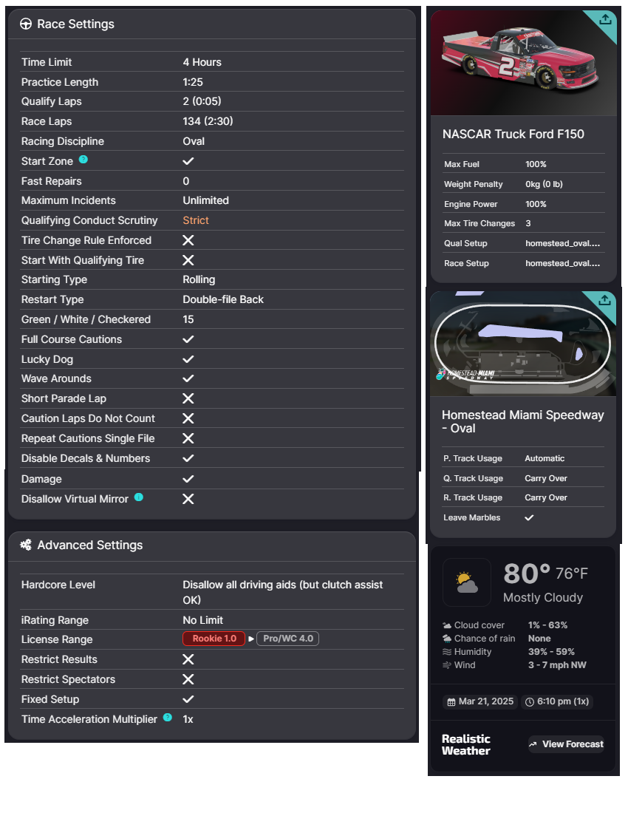This screenshot has height=813, width=628.
Task: Click the Realistic Weather label
Action: pos(465,744)
